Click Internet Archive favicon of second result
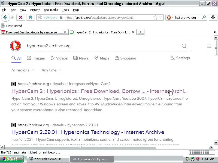The width and height of the screenshot is (218, 163). click(13, 125)
